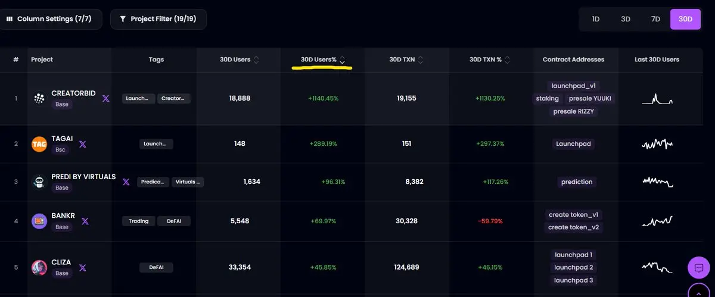
Task: Click the create token_v2 contract address
Action: [x=573, y=227]
